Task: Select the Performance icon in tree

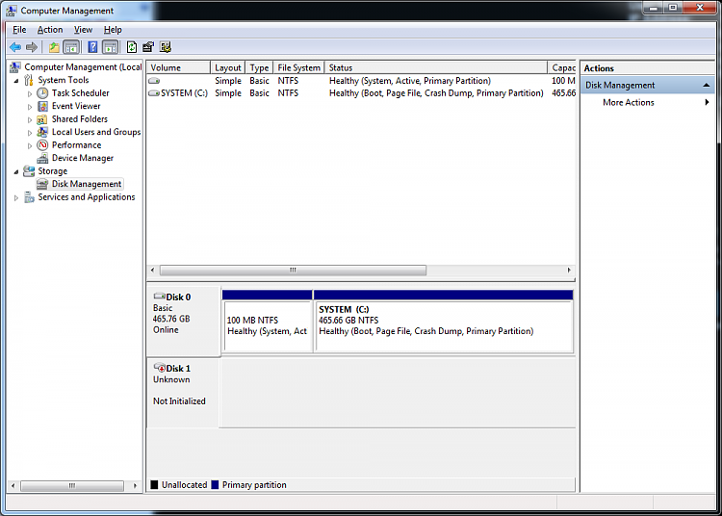Action: [42, 145]
